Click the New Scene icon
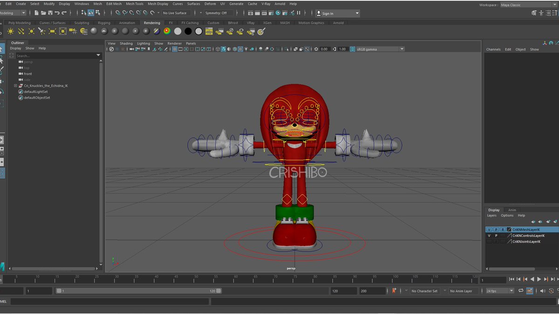This screenshot has width=559, height=314. coord(36,13)
